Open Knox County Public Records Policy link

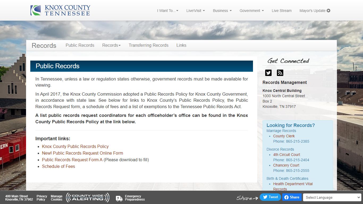point(75,146)
